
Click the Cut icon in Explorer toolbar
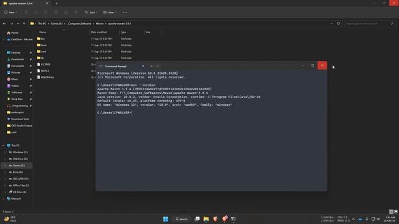point(26,12)
